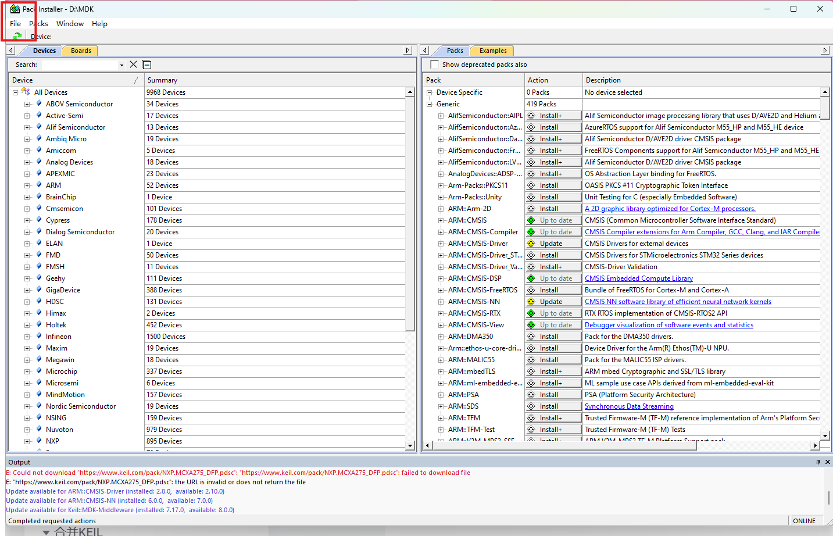Screen dimensions: 833x536
Task: Click the device list scrollbar down arrow
Action: point(410,446)
